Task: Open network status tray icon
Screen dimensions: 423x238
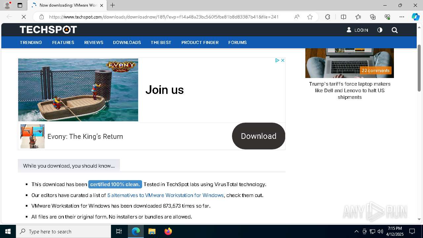Action: 372,231
